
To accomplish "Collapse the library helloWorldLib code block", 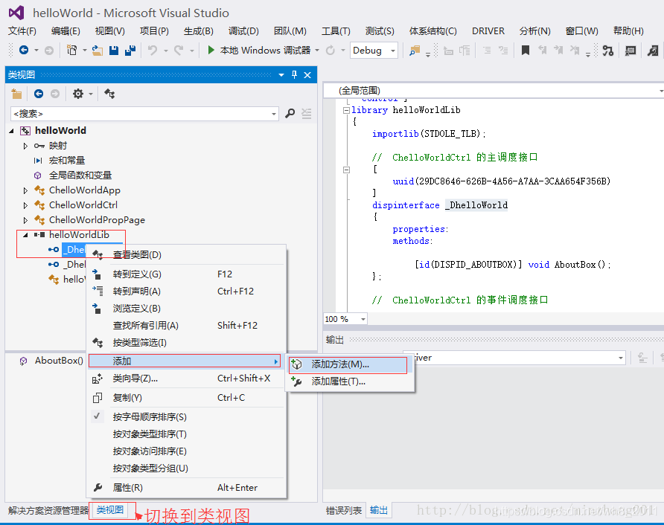I will [346, 110].
